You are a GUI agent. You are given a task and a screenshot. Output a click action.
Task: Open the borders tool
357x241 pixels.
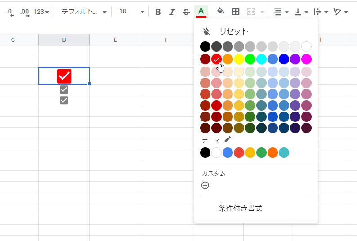(236, 12)
